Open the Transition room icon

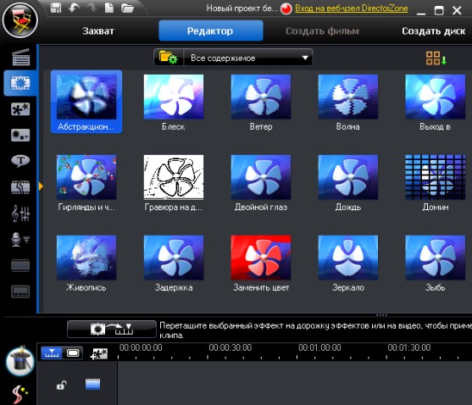(20, 187)
